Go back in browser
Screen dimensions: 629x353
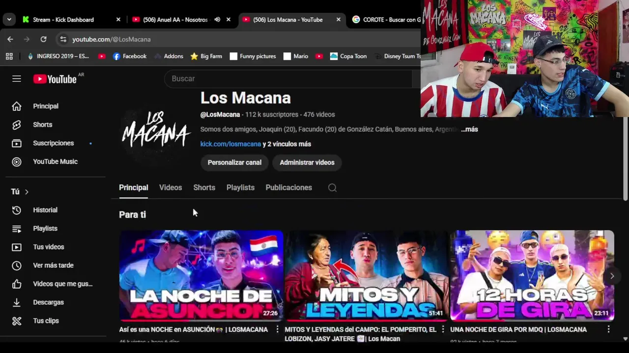click(10, 39)
